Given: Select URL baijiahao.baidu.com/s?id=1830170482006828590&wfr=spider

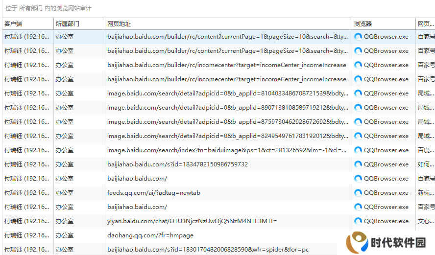Looking at the screenshot, I should (208, 250).
